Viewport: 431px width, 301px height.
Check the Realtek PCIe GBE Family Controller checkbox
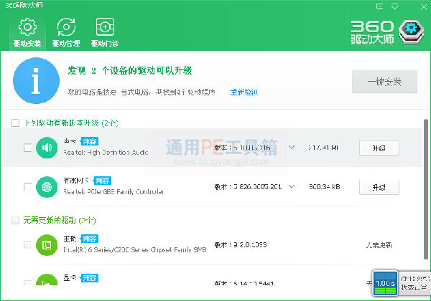[x=28, y=187]
